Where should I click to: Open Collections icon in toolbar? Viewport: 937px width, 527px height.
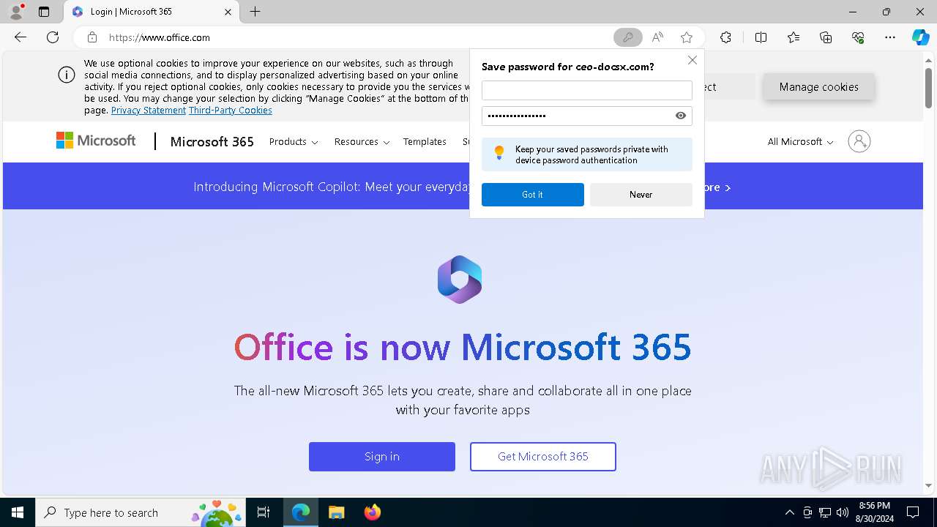pyautogui.click(x=826, y=37)
